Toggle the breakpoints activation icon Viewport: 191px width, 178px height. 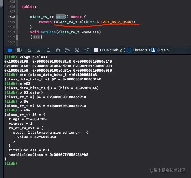[10, 50]
